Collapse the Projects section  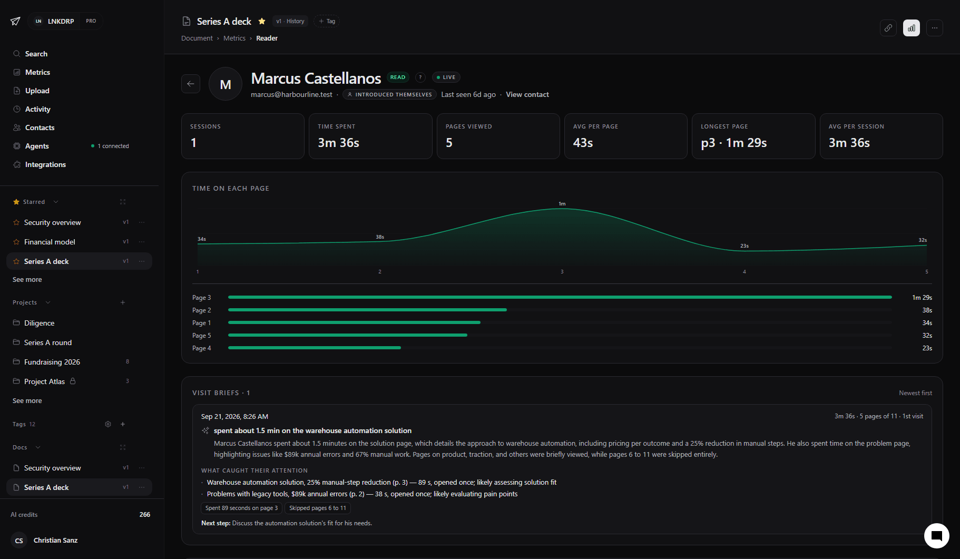[48, 302]
